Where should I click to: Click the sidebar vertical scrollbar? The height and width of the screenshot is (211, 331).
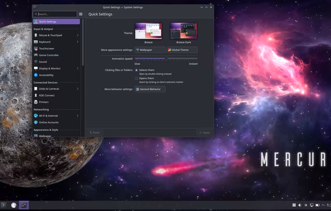82,42
